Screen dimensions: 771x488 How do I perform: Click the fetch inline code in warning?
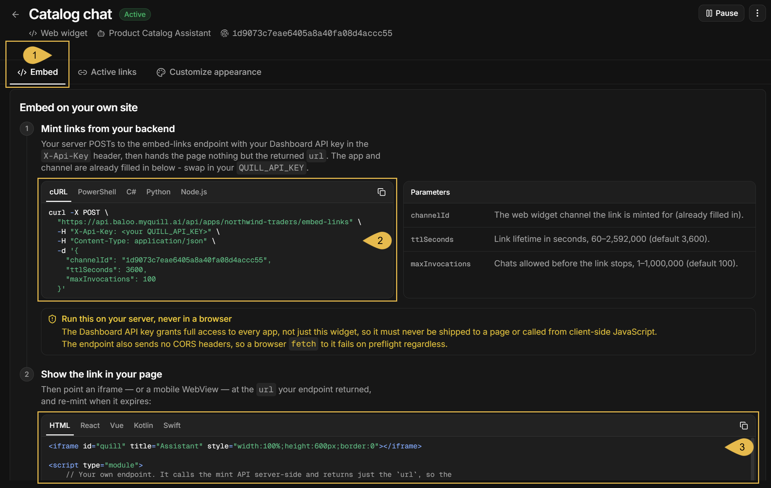pos(304,344)
